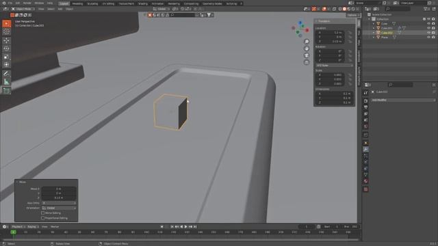The width and height of the screenshot is (438, 246).
Task: Open the Object Mode dropdown
Action: (23, 9)
